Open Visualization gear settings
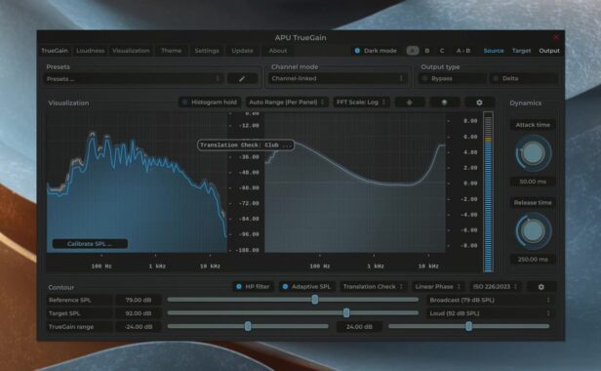The image size is (601, 371). [x=479, y=103]
